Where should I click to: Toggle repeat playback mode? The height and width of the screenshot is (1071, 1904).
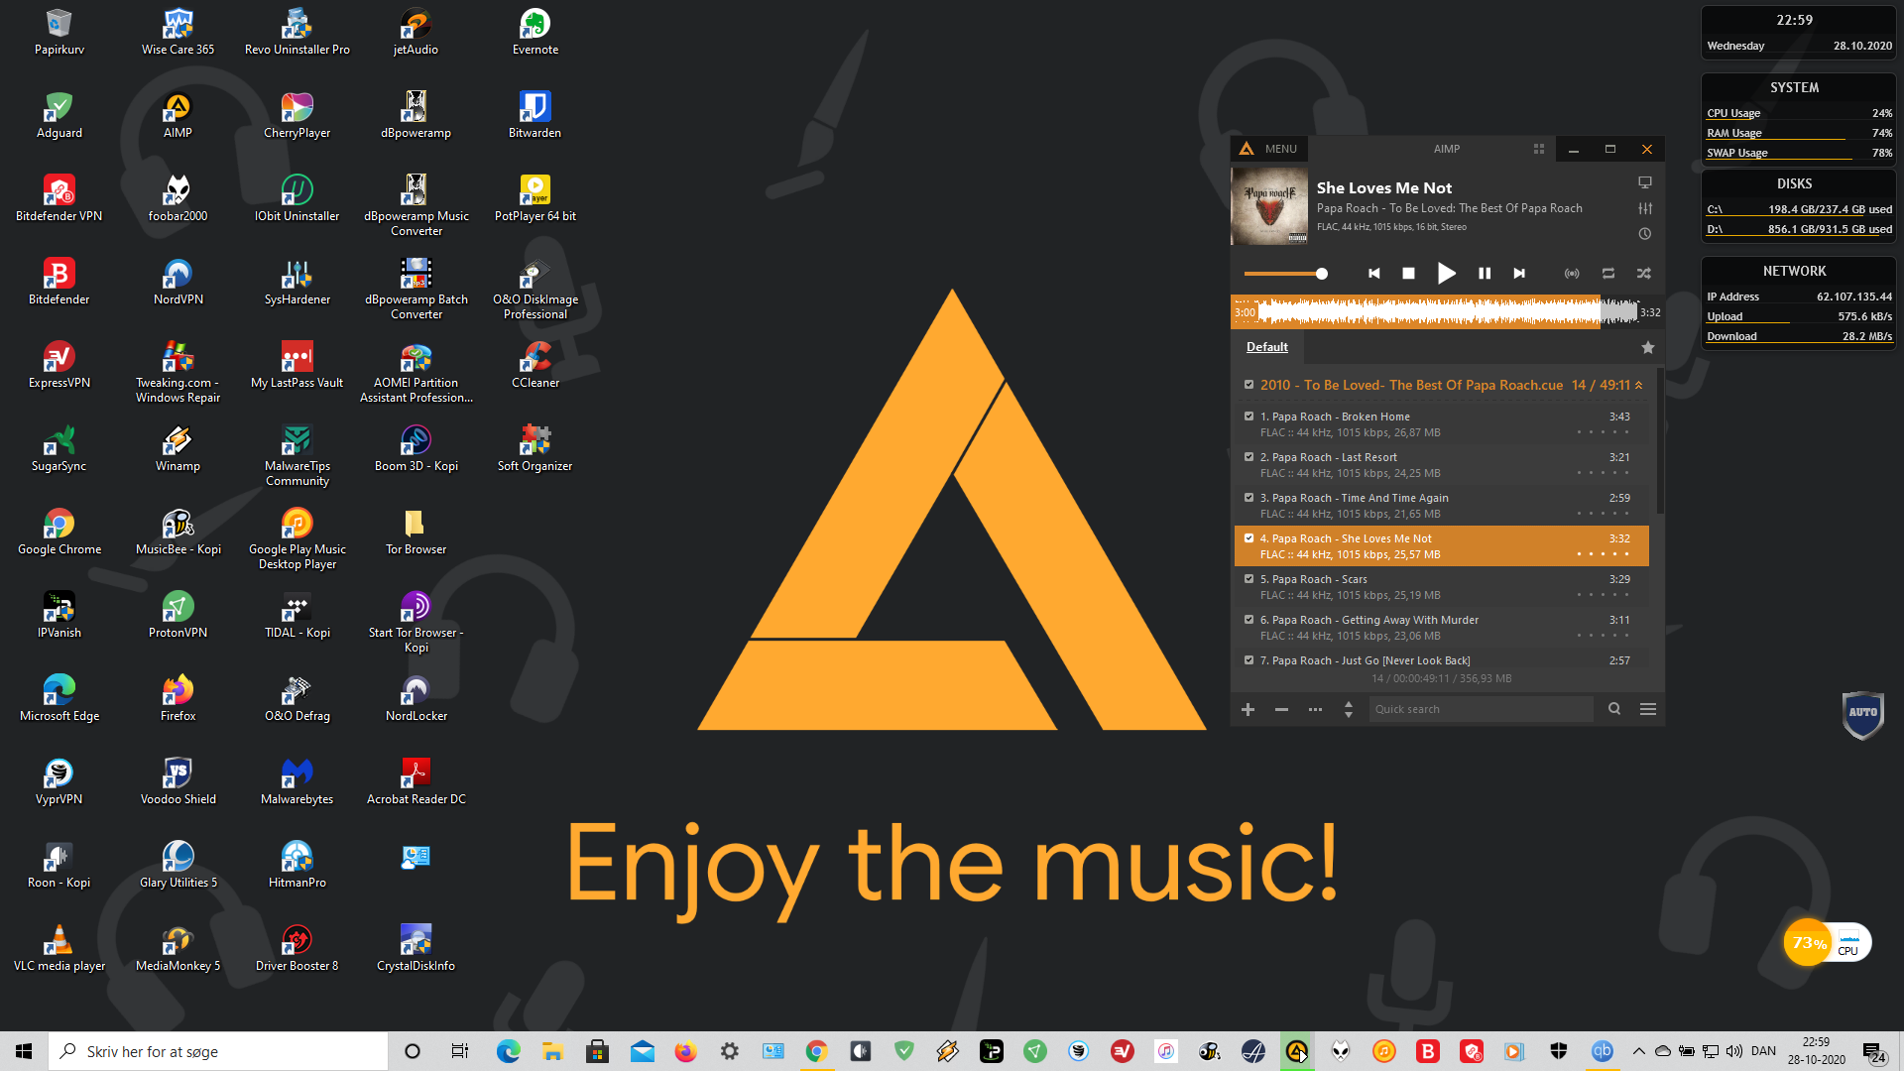1607,273
